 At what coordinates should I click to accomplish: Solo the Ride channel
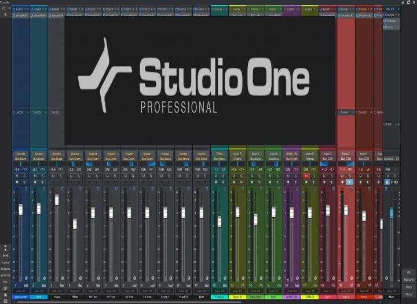click(x=205, y=176)
